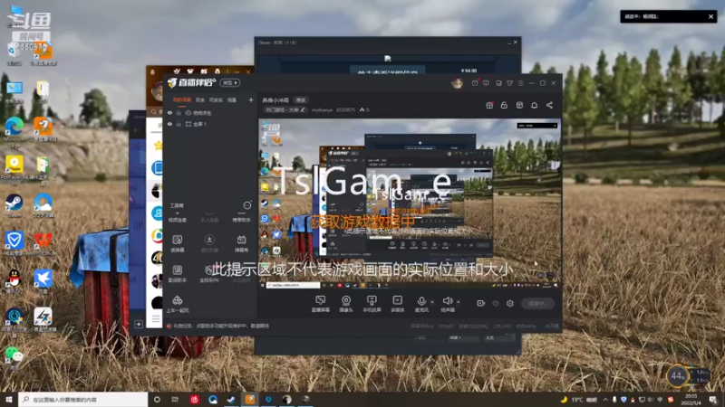
Task: Open Steam desktop shortcut
Action: coord(14,206)
